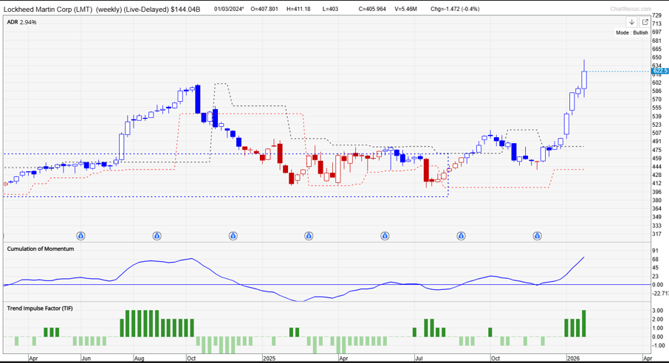Click the 729 price axis label
The height and width of the screenshot is (363, 669).
click(656, 15)
